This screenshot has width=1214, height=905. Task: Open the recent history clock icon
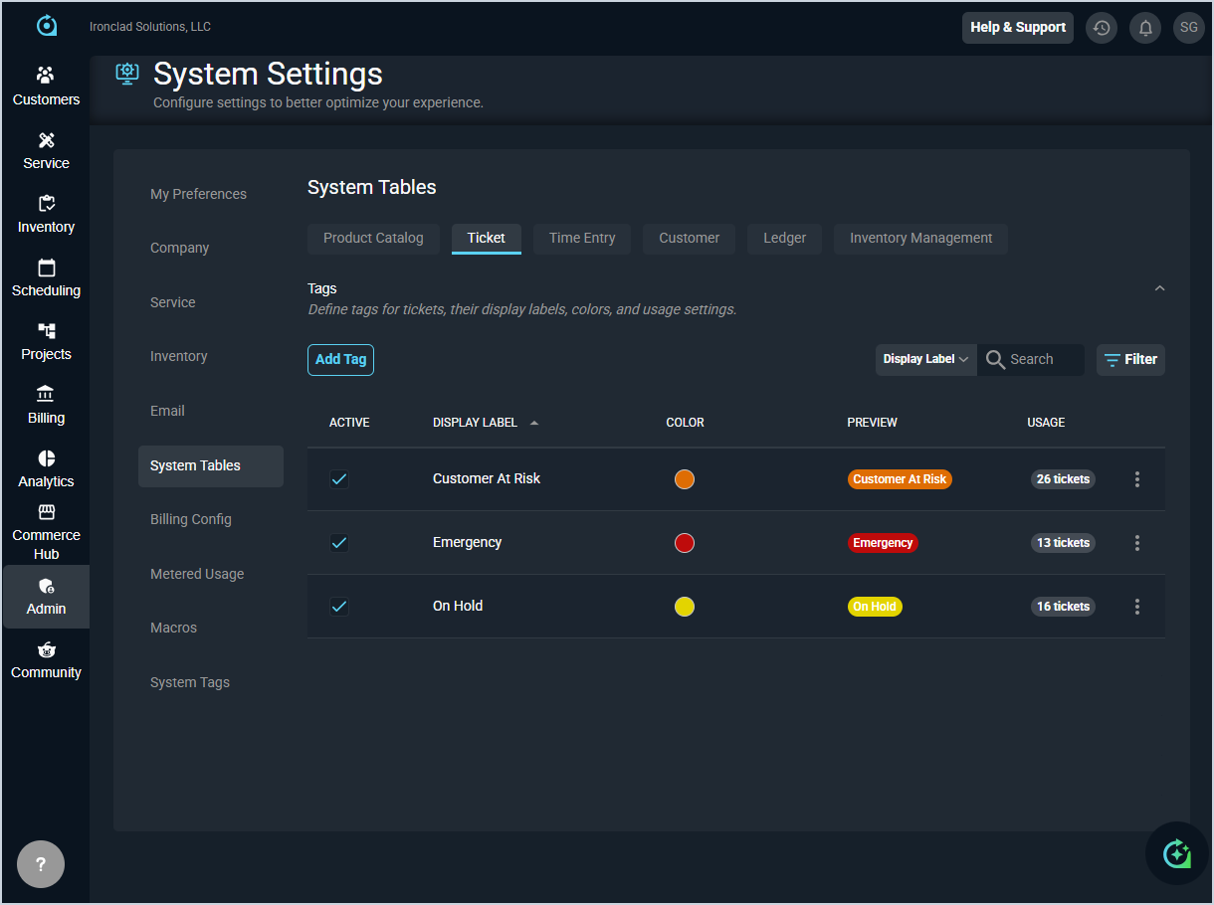coord(1101,28)
